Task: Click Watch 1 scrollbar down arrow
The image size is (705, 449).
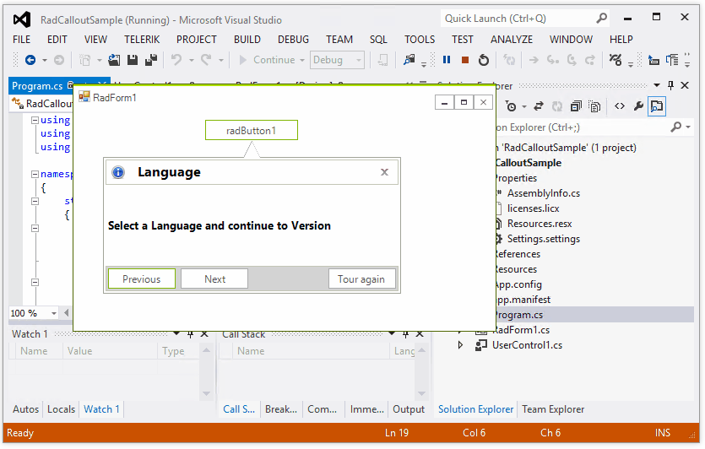Action: click(206, 393)
